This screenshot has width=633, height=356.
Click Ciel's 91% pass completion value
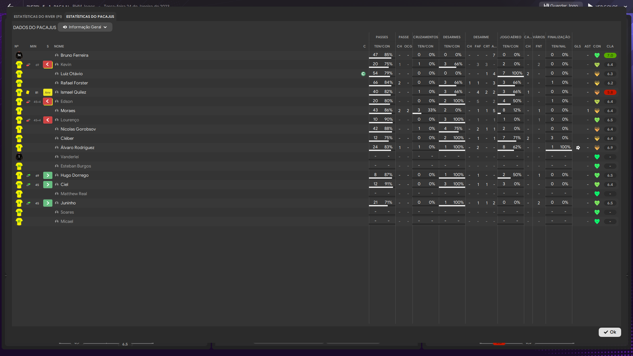pyautogui.click(x=388, y=184)
